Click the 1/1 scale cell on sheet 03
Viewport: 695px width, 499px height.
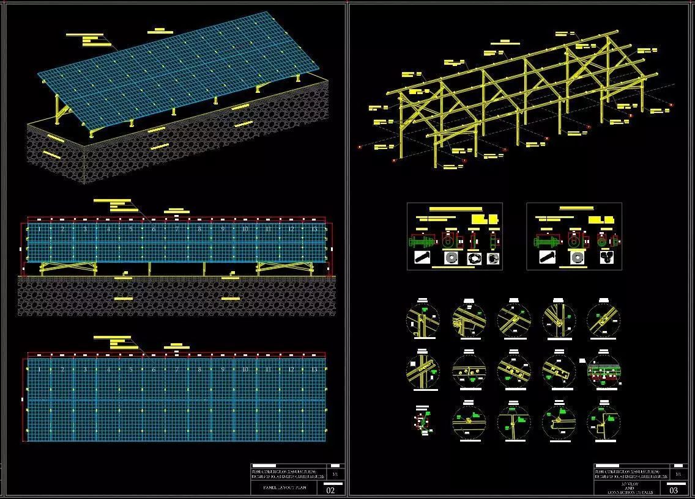click(678, 474)
